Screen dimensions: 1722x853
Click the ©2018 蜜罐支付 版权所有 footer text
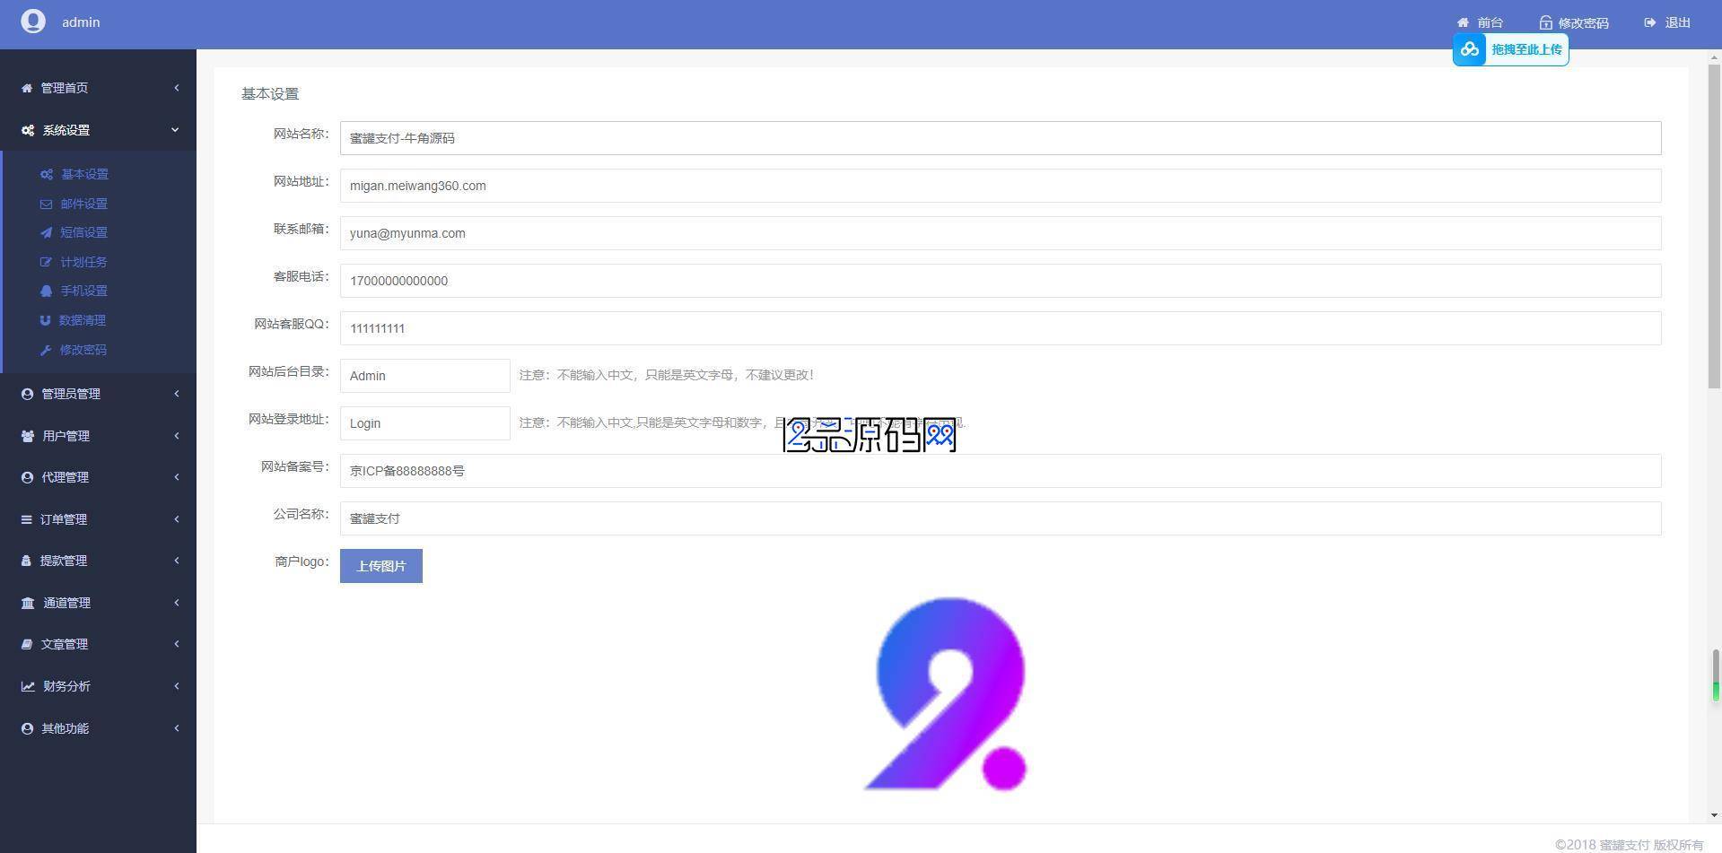click(x=1629, y=844)
